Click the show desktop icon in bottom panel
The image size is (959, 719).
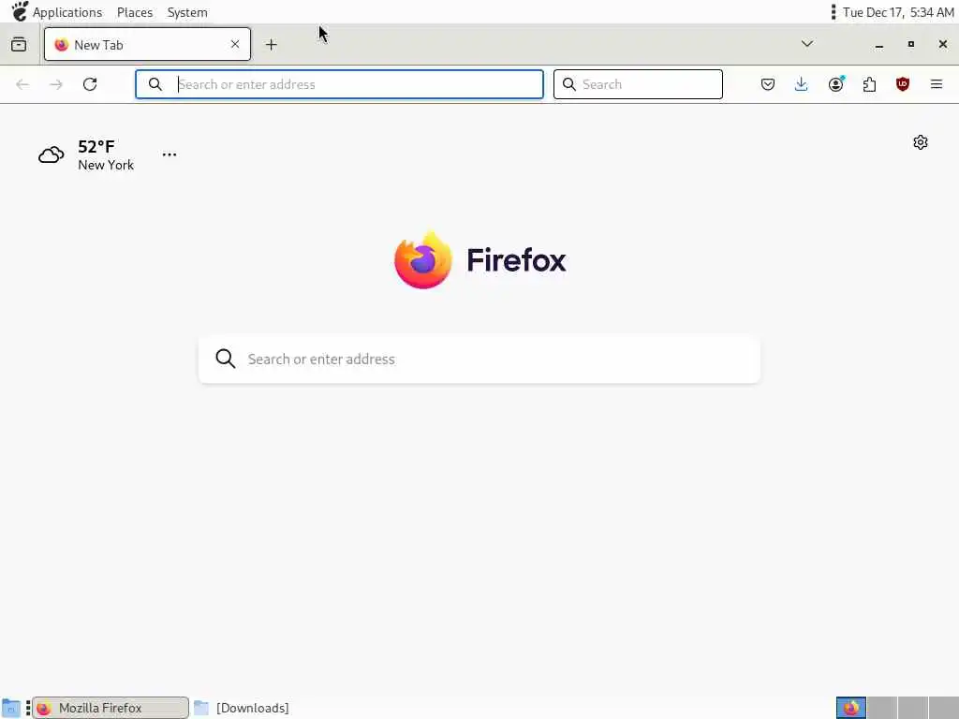11,708
